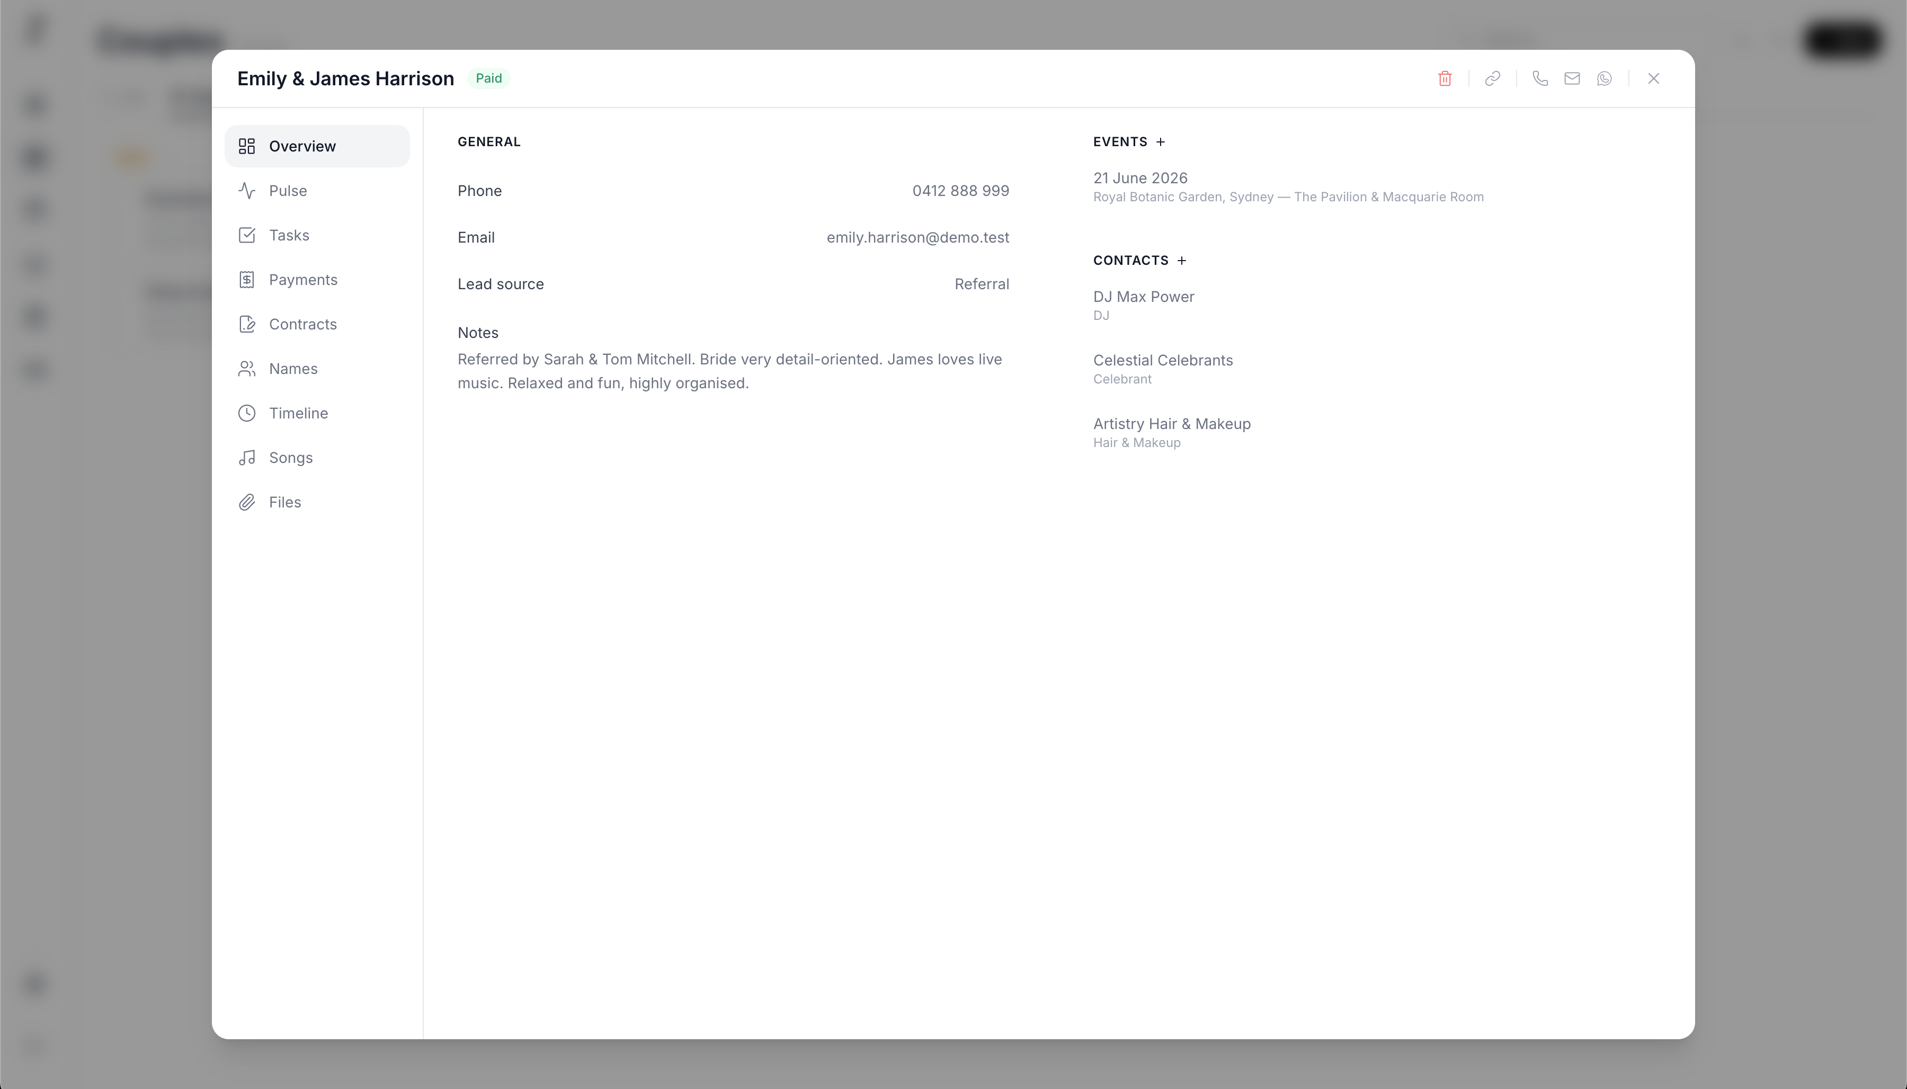Switch to the Pulse tab

(317, 191)
